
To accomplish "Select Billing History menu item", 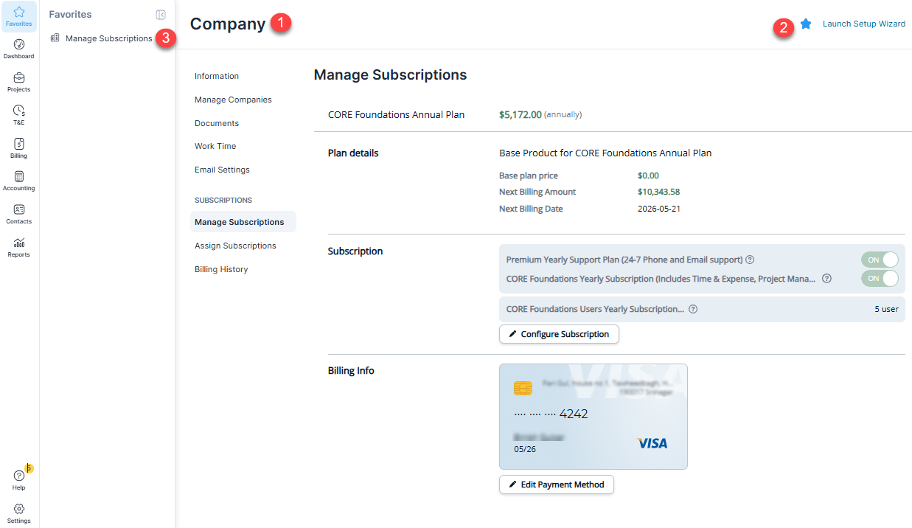I will pyautogui.click(x=221, y=269).
